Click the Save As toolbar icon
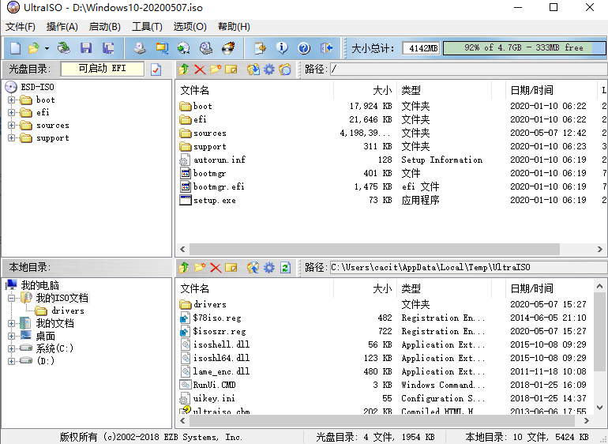 tap(108, 48)
